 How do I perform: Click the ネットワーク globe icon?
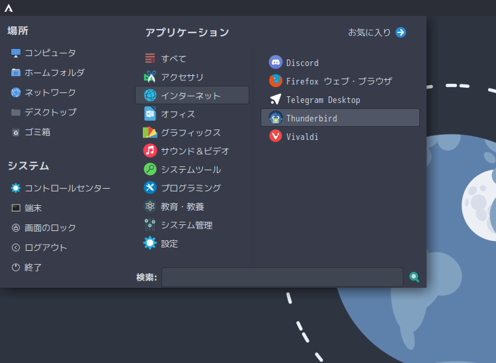15,92
